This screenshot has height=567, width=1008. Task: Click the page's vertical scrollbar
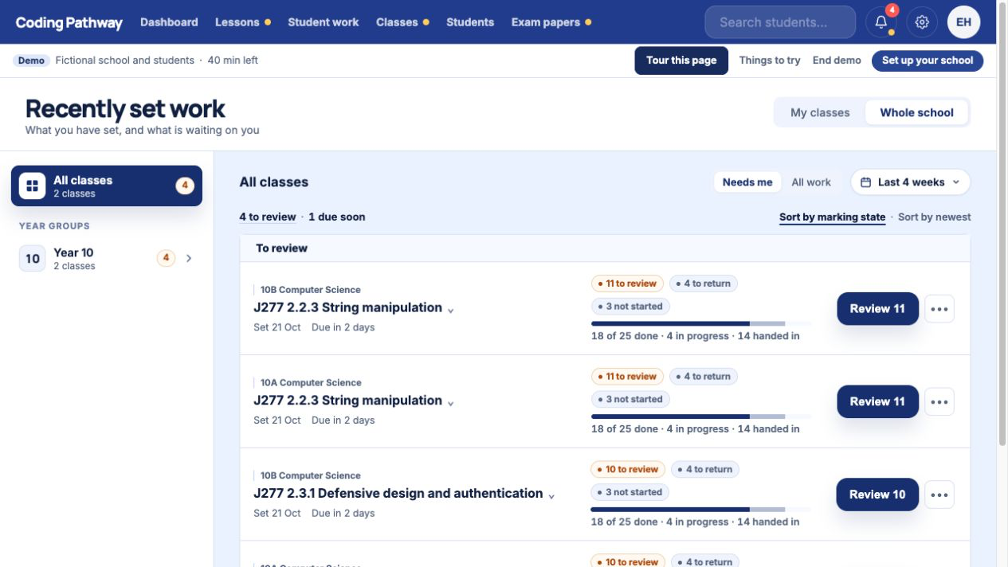pyautogui.click(x=1002, y=223)
